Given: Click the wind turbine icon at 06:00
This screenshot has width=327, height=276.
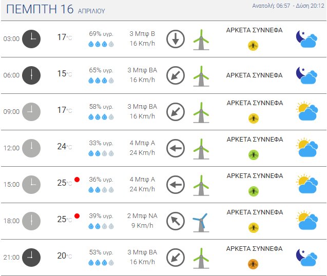Looking at the screenshot, I should (201, 75).
